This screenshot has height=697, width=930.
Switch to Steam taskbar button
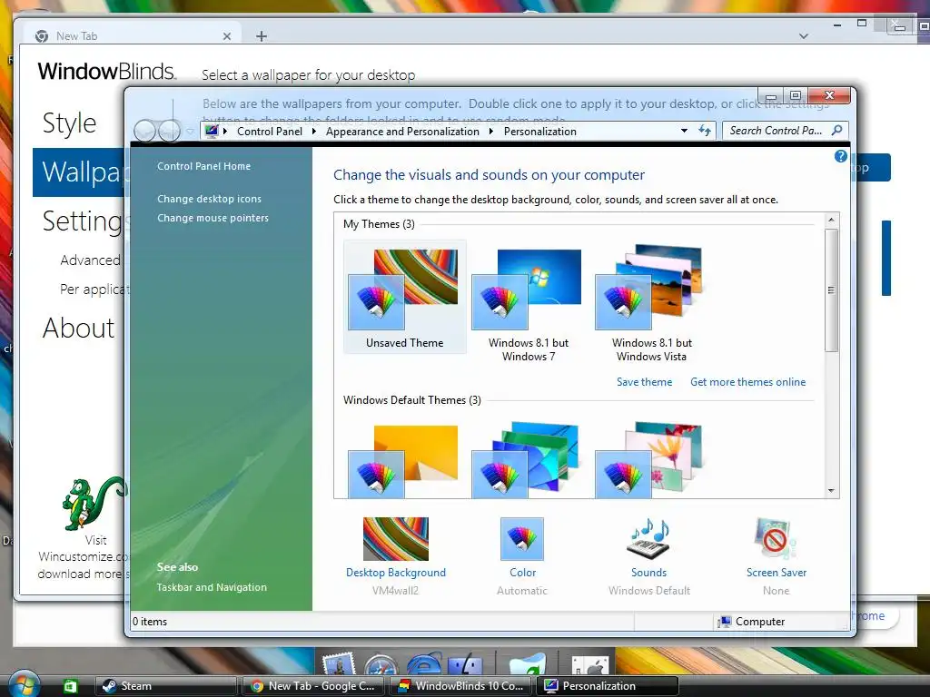coord(165,686)
